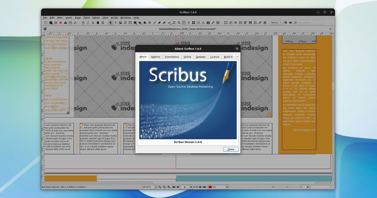Click the Close button in About dialog
Screen dimensions: 377x198
(x=231, y=149)
